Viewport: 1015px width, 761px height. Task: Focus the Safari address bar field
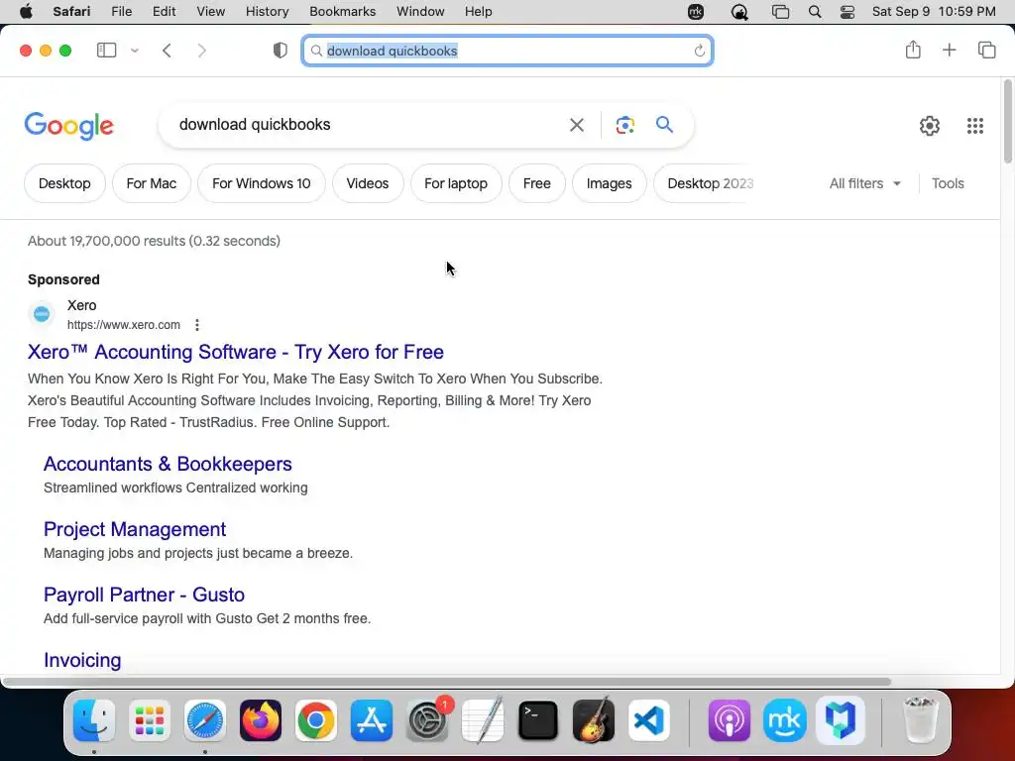(x=507, y=51)
